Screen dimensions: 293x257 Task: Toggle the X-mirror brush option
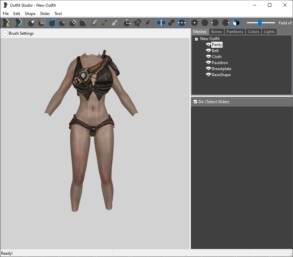pos(161,23)
